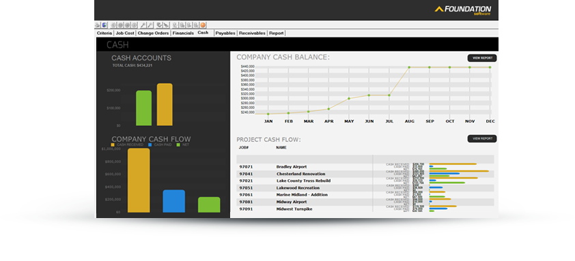
Task: Click the Company Cash Flow heading
Action: pos(151,139)
